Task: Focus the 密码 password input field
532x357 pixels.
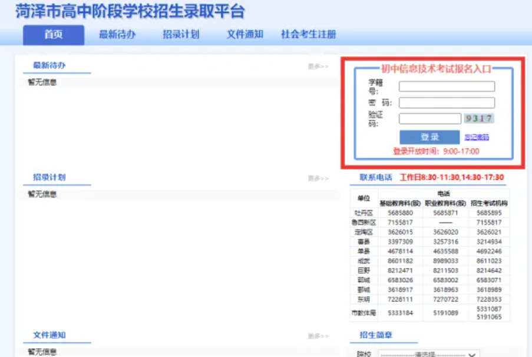Action: (447, 103)
